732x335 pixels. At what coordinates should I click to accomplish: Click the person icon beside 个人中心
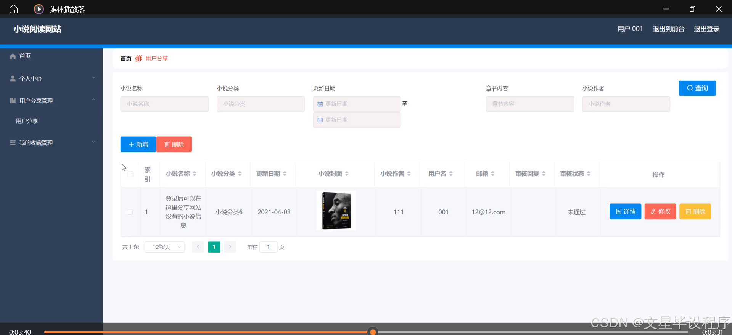coord(13,78)
